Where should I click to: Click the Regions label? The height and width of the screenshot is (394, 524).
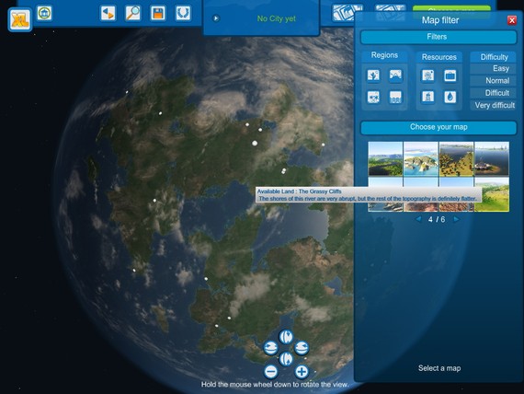point(384,55)
